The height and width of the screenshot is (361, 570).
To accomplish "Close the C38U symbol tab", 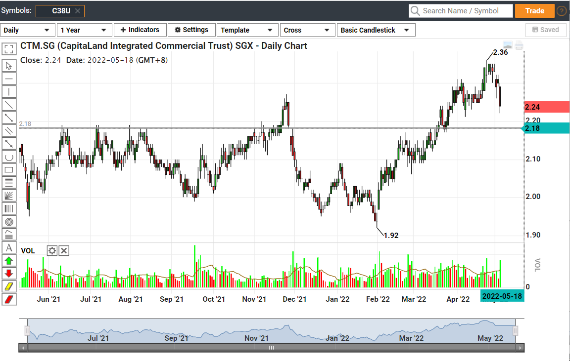I will pos(78,11).
